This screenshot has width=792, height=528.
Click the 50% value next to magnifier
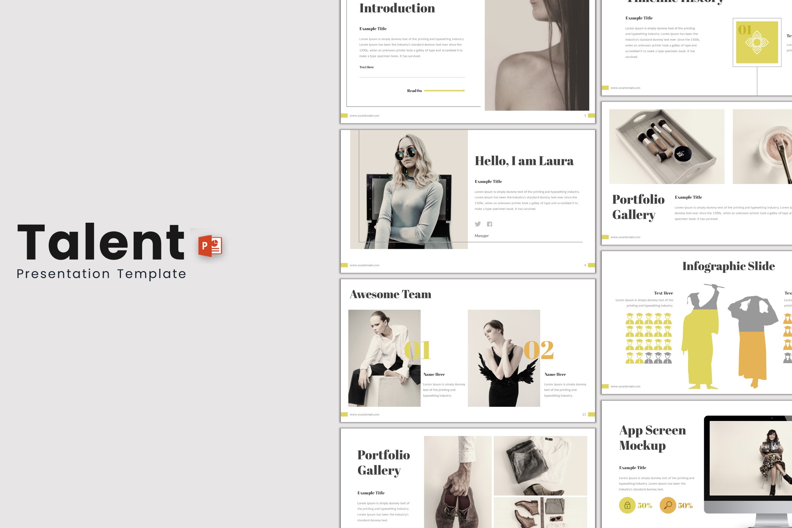[x=685, y=506]
